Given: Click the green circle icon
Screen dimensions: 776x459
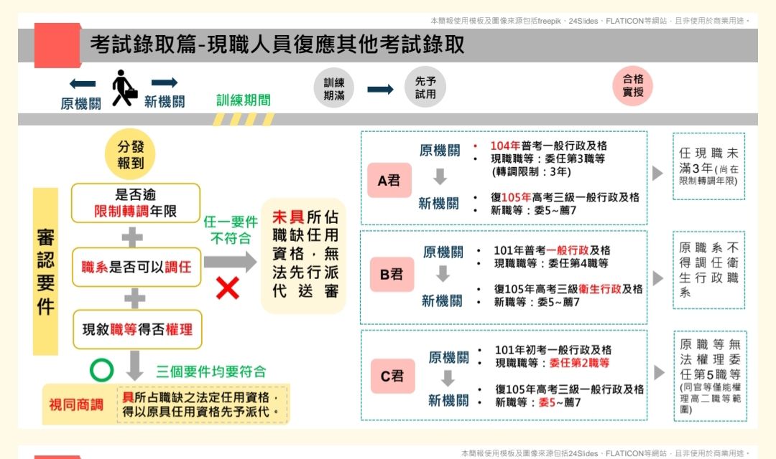Looking at the screenshot, I should click(101, 370).
